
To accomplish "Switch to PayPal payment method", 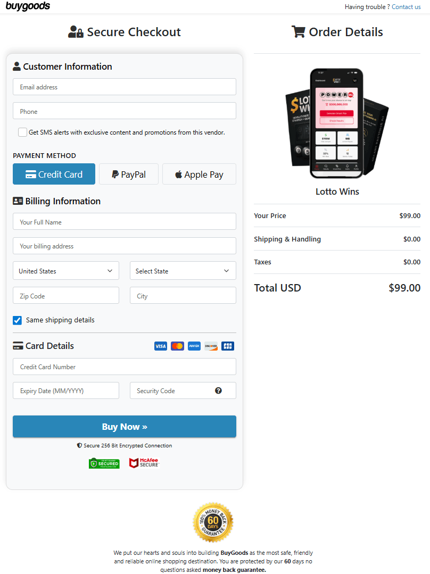I will click(129, 174).
